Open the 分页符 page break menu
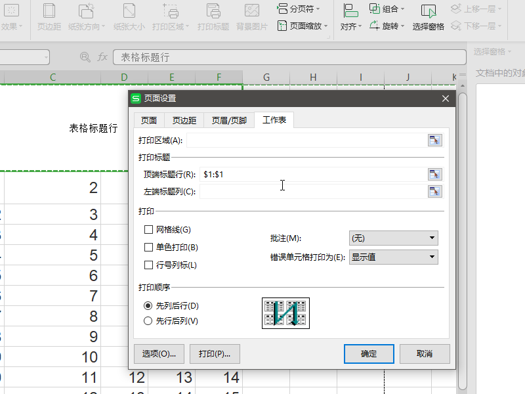This screenshot has height=394, width=525. tap(299, 9)
